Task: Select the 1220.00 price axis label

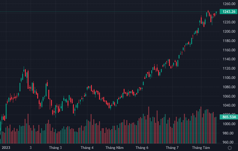Action: click(229, 22)
